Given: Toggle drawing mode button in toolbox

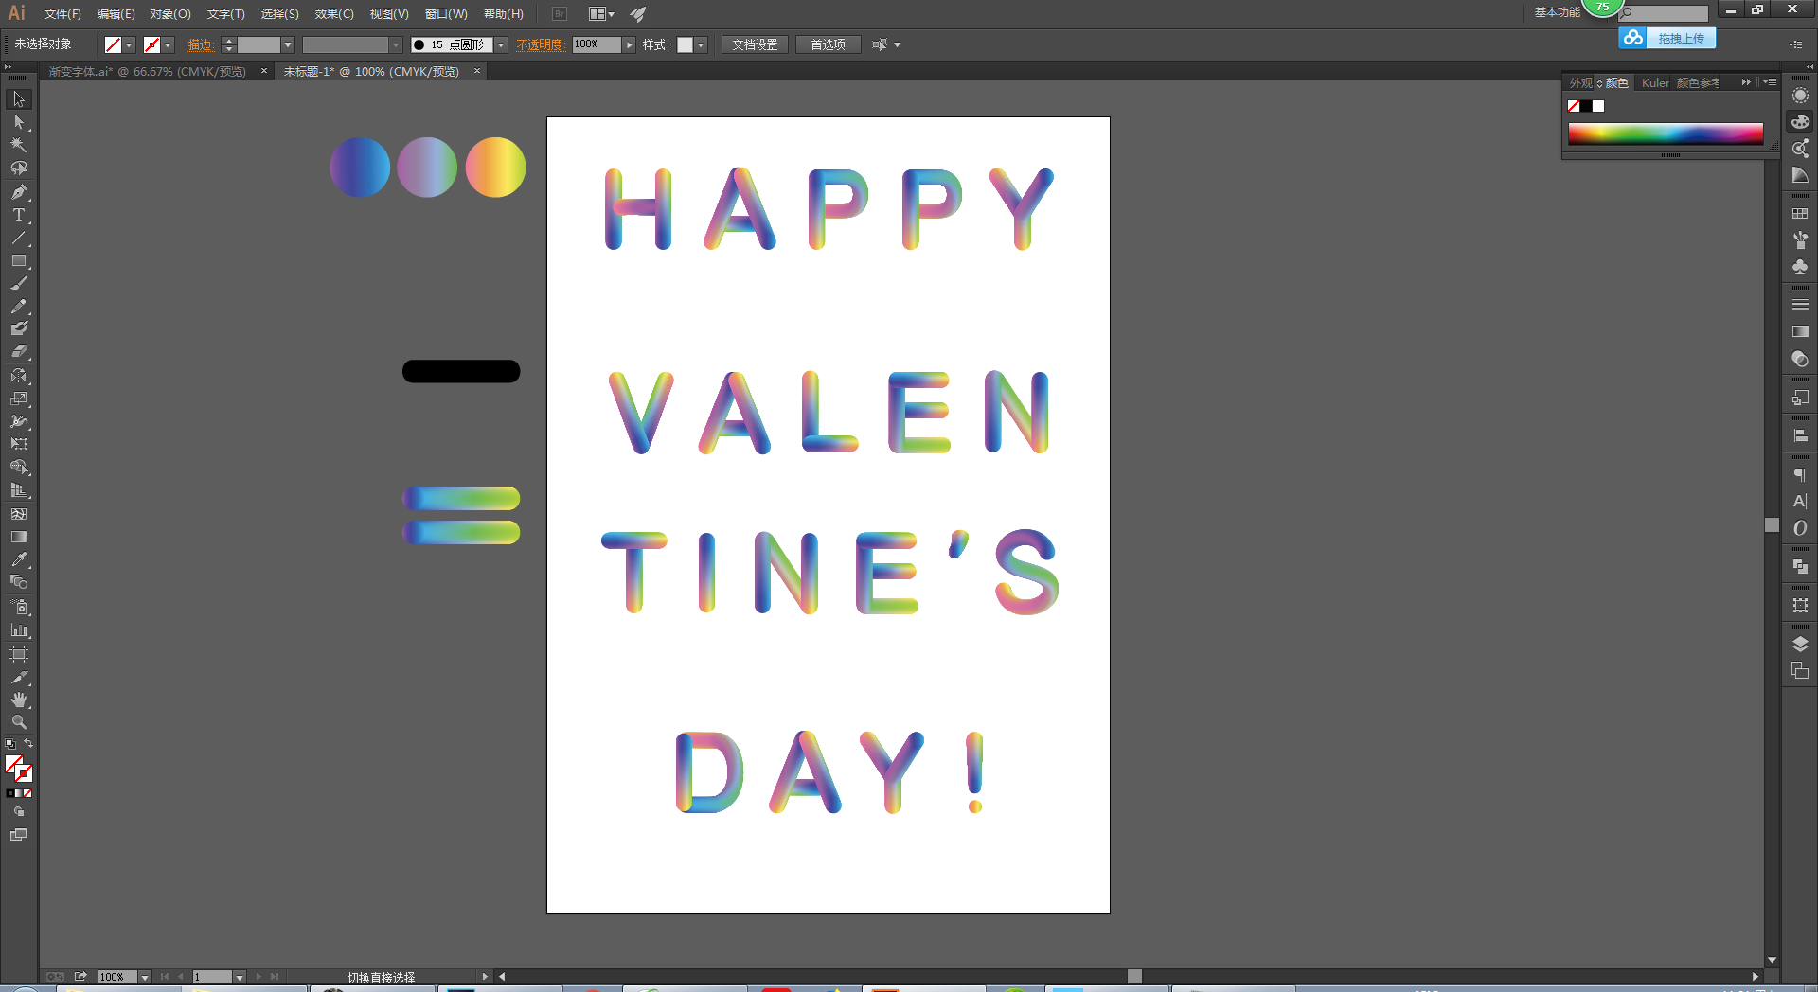Looking at the screenshot, I should tap(19, 812).
